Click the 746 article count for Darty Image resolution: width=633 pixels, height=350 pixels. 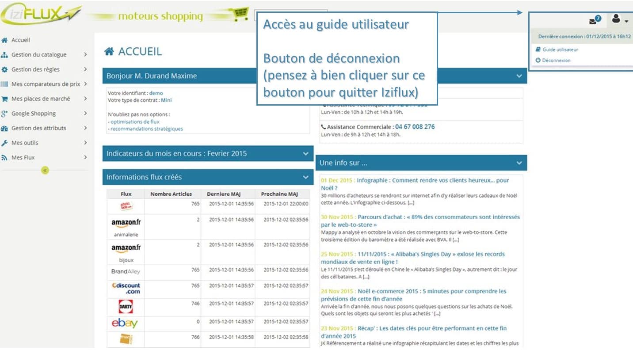(x=195, y=304)
